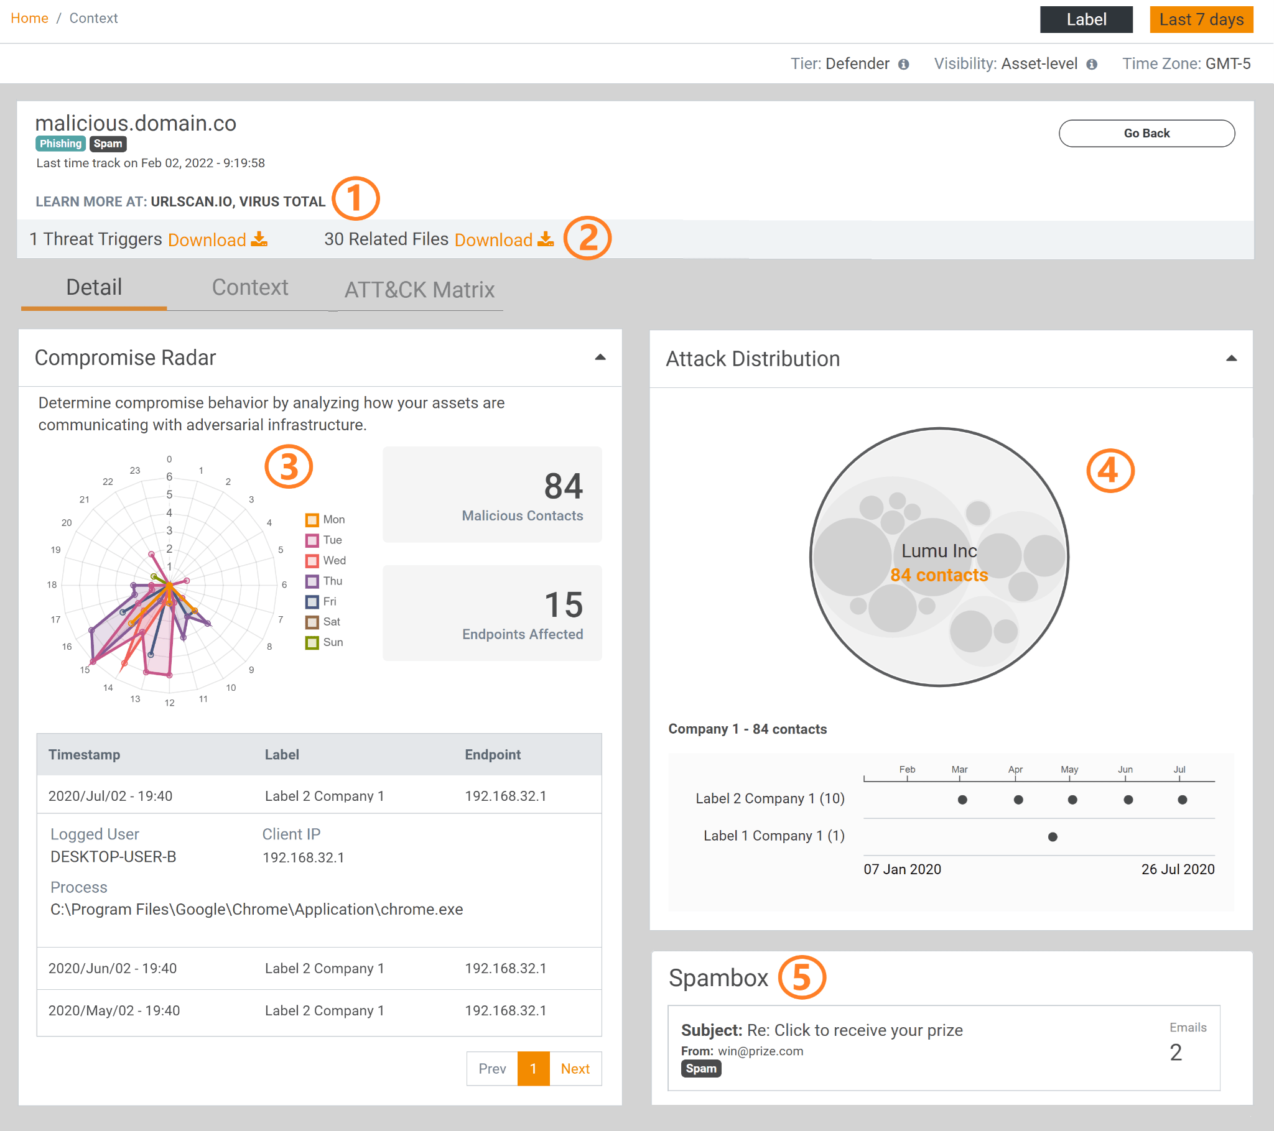
Task: Open the ATT&CK Matrix tab
Action: point(419,290)
